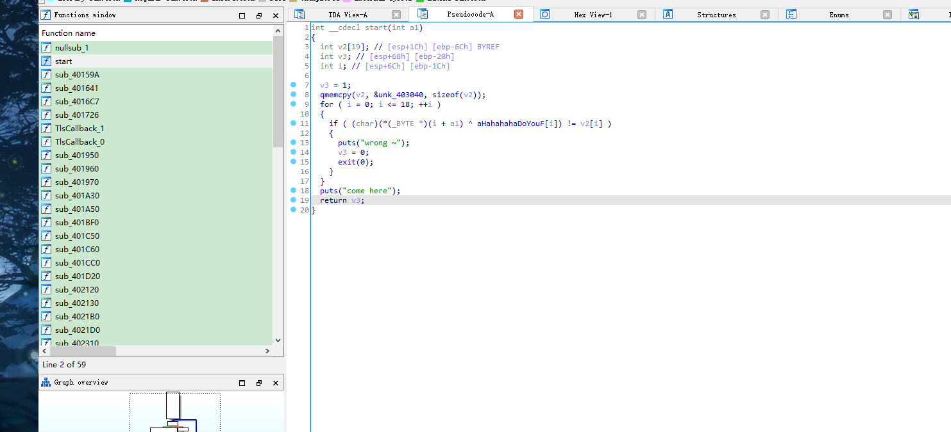
Task: Click the Hex View-1 tab icon
Action: pos(544,14)
